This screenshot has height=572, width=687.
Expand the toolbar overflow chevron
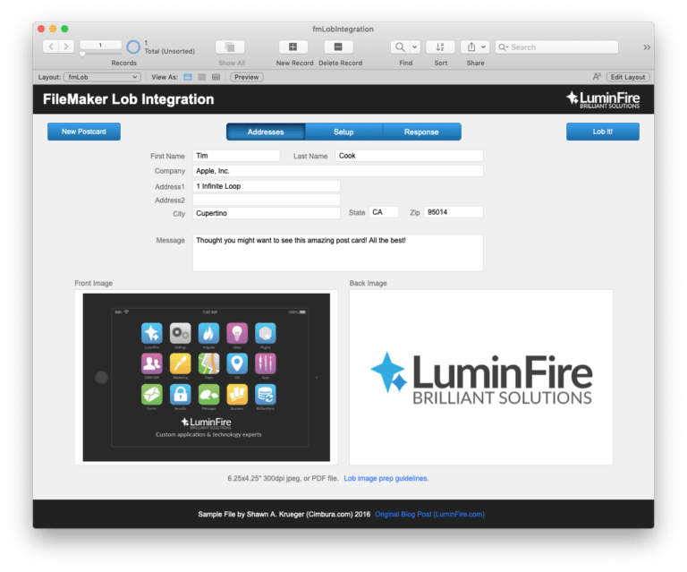click(647, 47)
